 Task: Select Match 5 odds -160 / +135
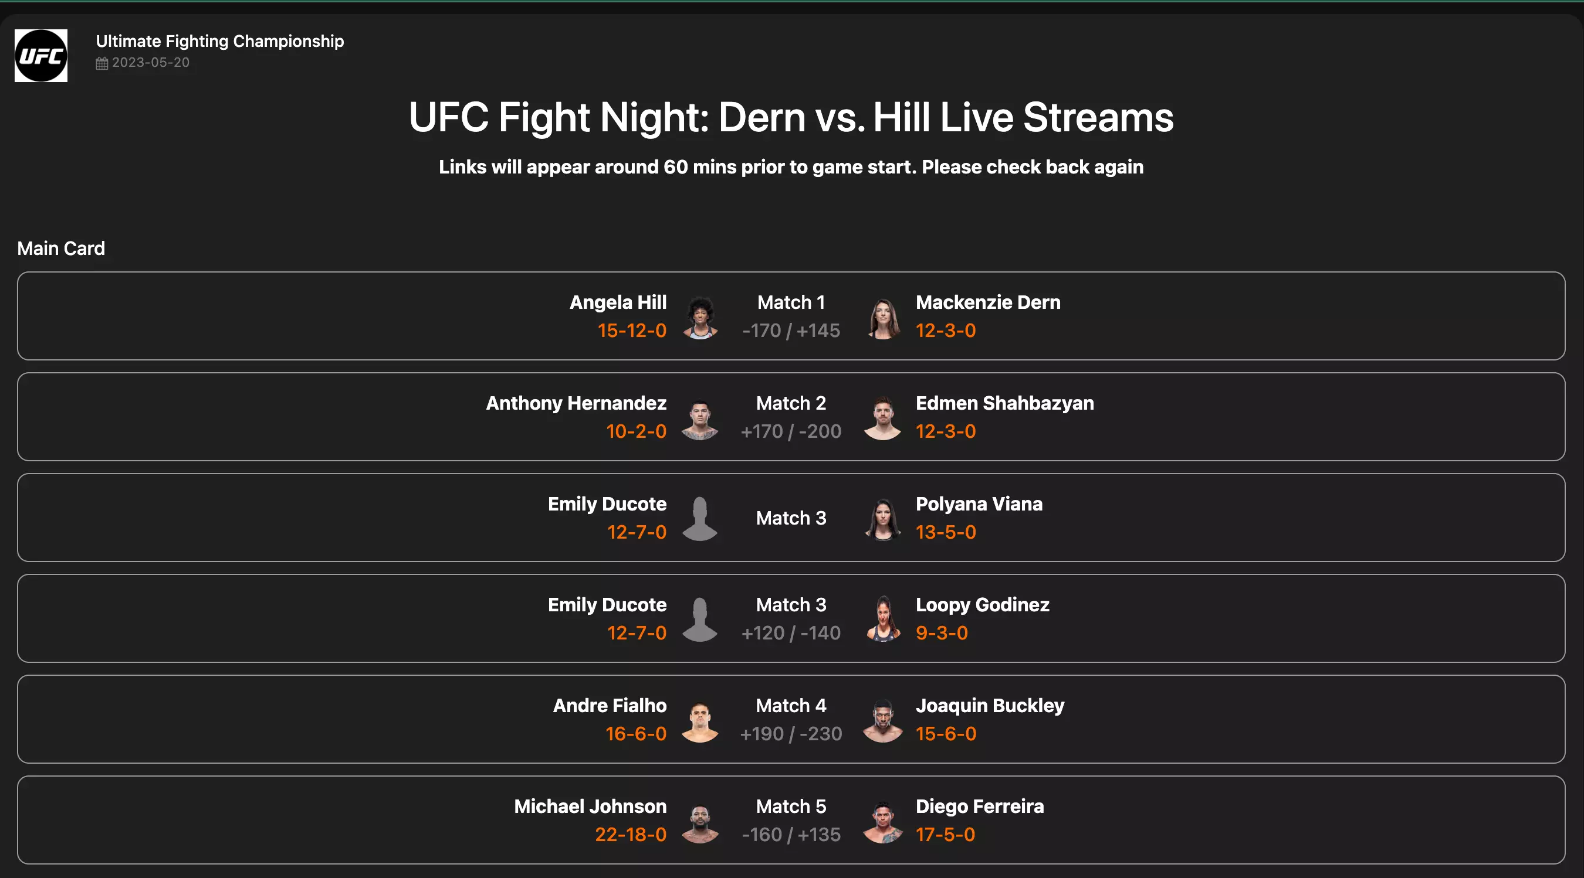[x=791, y=835]
